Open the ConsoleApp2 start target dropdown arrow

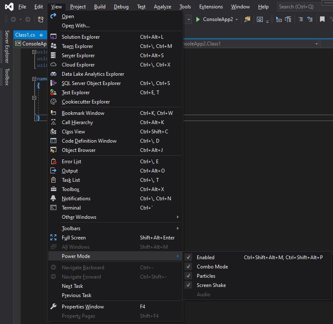tap(237, 19)
